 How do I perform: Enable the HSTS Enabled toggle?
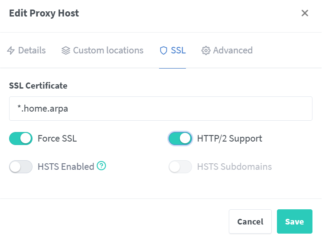coord(21,167)
